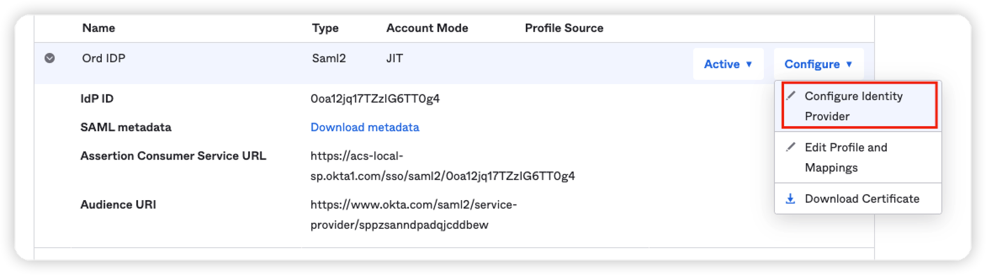Click pencil icon beside Edit Profile
986x275 pixels.
791,147
